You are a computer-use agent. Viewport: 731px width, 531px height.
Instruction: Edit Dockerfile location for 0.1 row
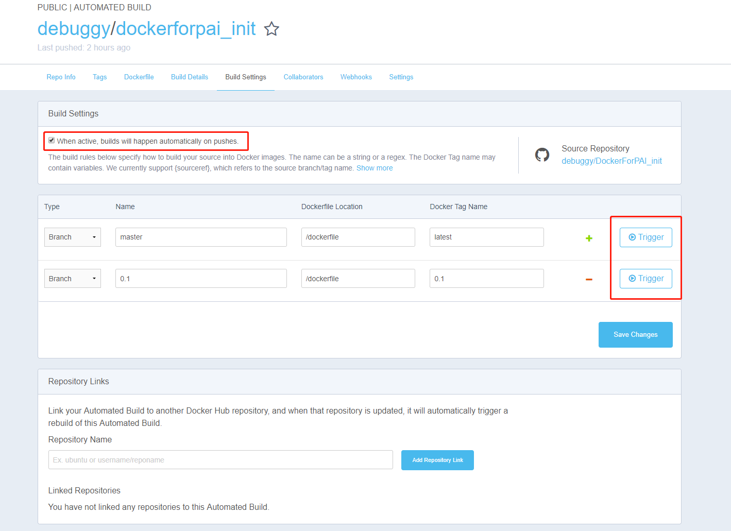[358, 279]
